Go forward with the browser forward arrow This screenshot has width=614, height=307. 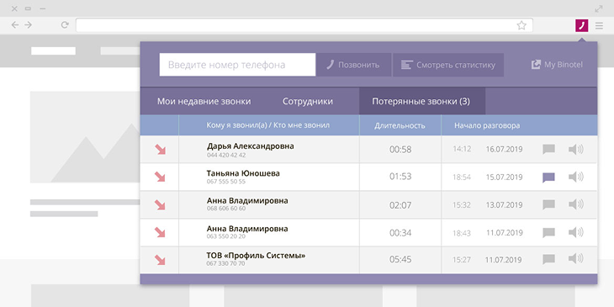(x=29, y=25)
